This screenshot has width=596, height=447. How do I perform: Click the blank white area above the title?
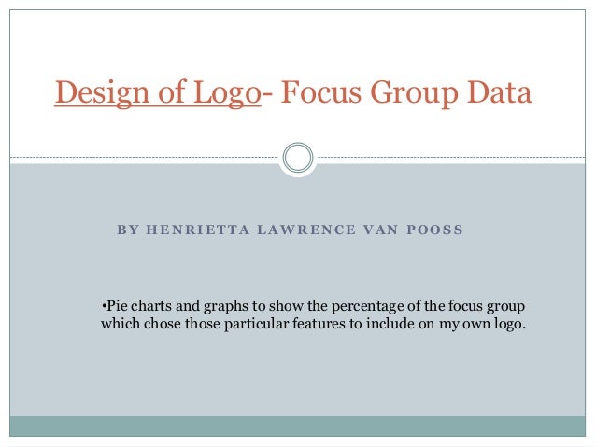(x=298, y=42)
